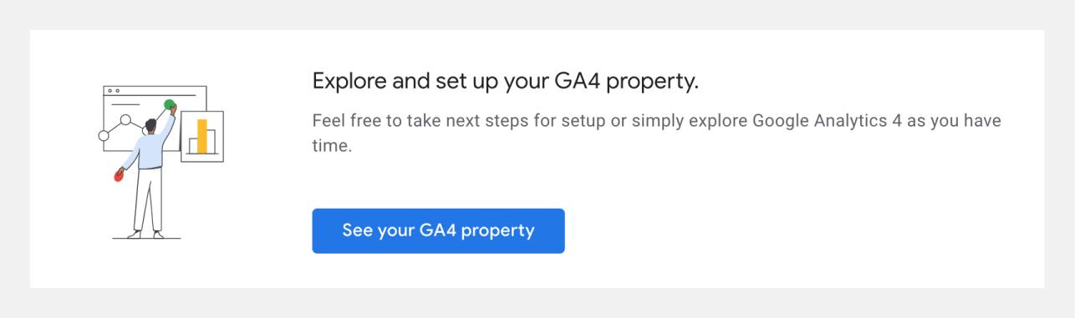The width and height of the screenshot is (1075, 318).
Task: Click the See your GA4 property button
Action: pyautogui.click(x=438, y=230)
